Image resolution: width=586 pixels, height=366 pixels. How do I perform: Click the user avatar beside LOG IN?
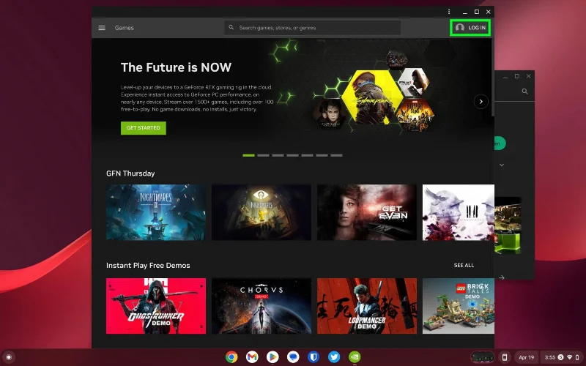click(x=460, y=28)
